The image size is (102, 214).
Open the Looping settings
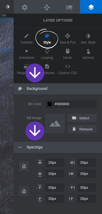pos(47,54)
